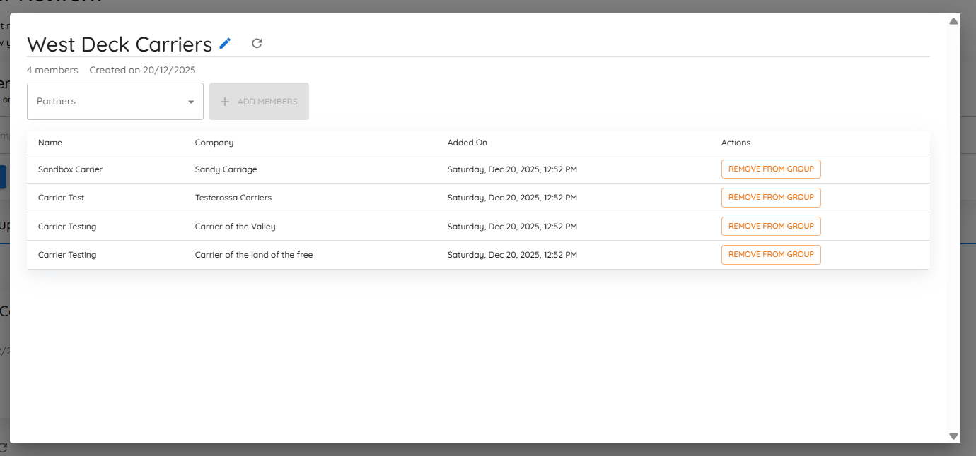Refresh the group details with reload icon
This screenshot has height=456, width=976.
point(257,44)
